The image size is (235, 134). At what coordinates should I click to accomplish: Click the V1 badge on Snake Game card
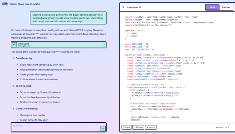pyautogui.click(x=14, y=45)
